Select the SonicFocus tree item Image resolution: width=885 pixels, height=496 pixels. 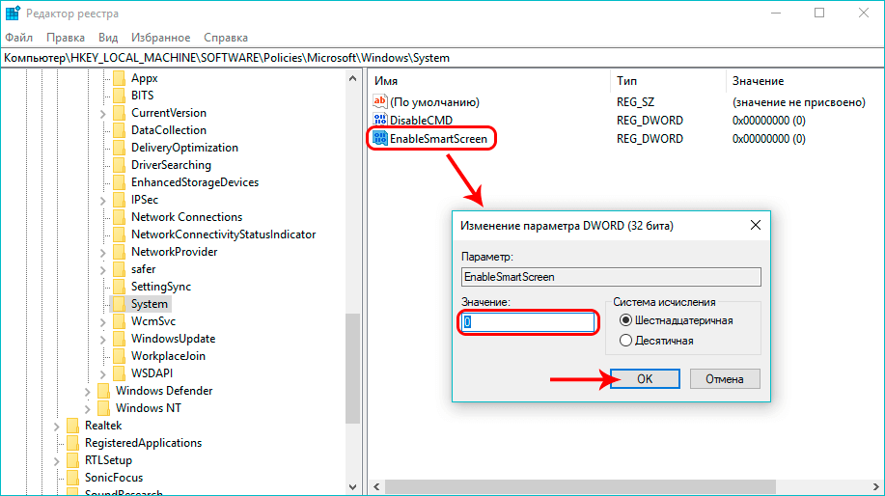point(114,478)
